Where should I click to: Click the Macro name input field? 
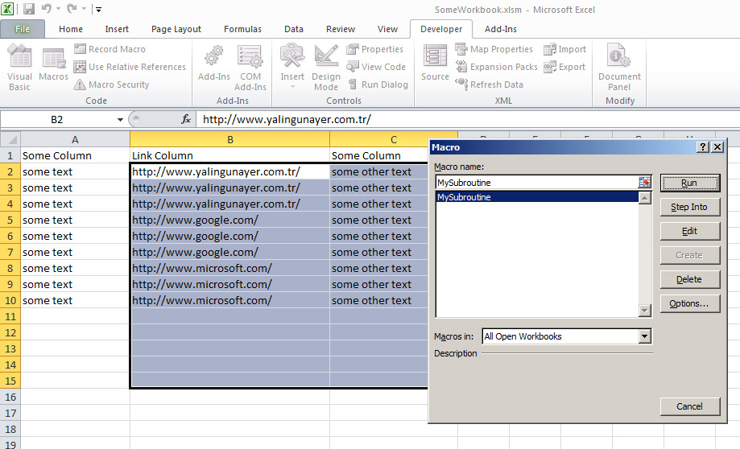[536, 183]
